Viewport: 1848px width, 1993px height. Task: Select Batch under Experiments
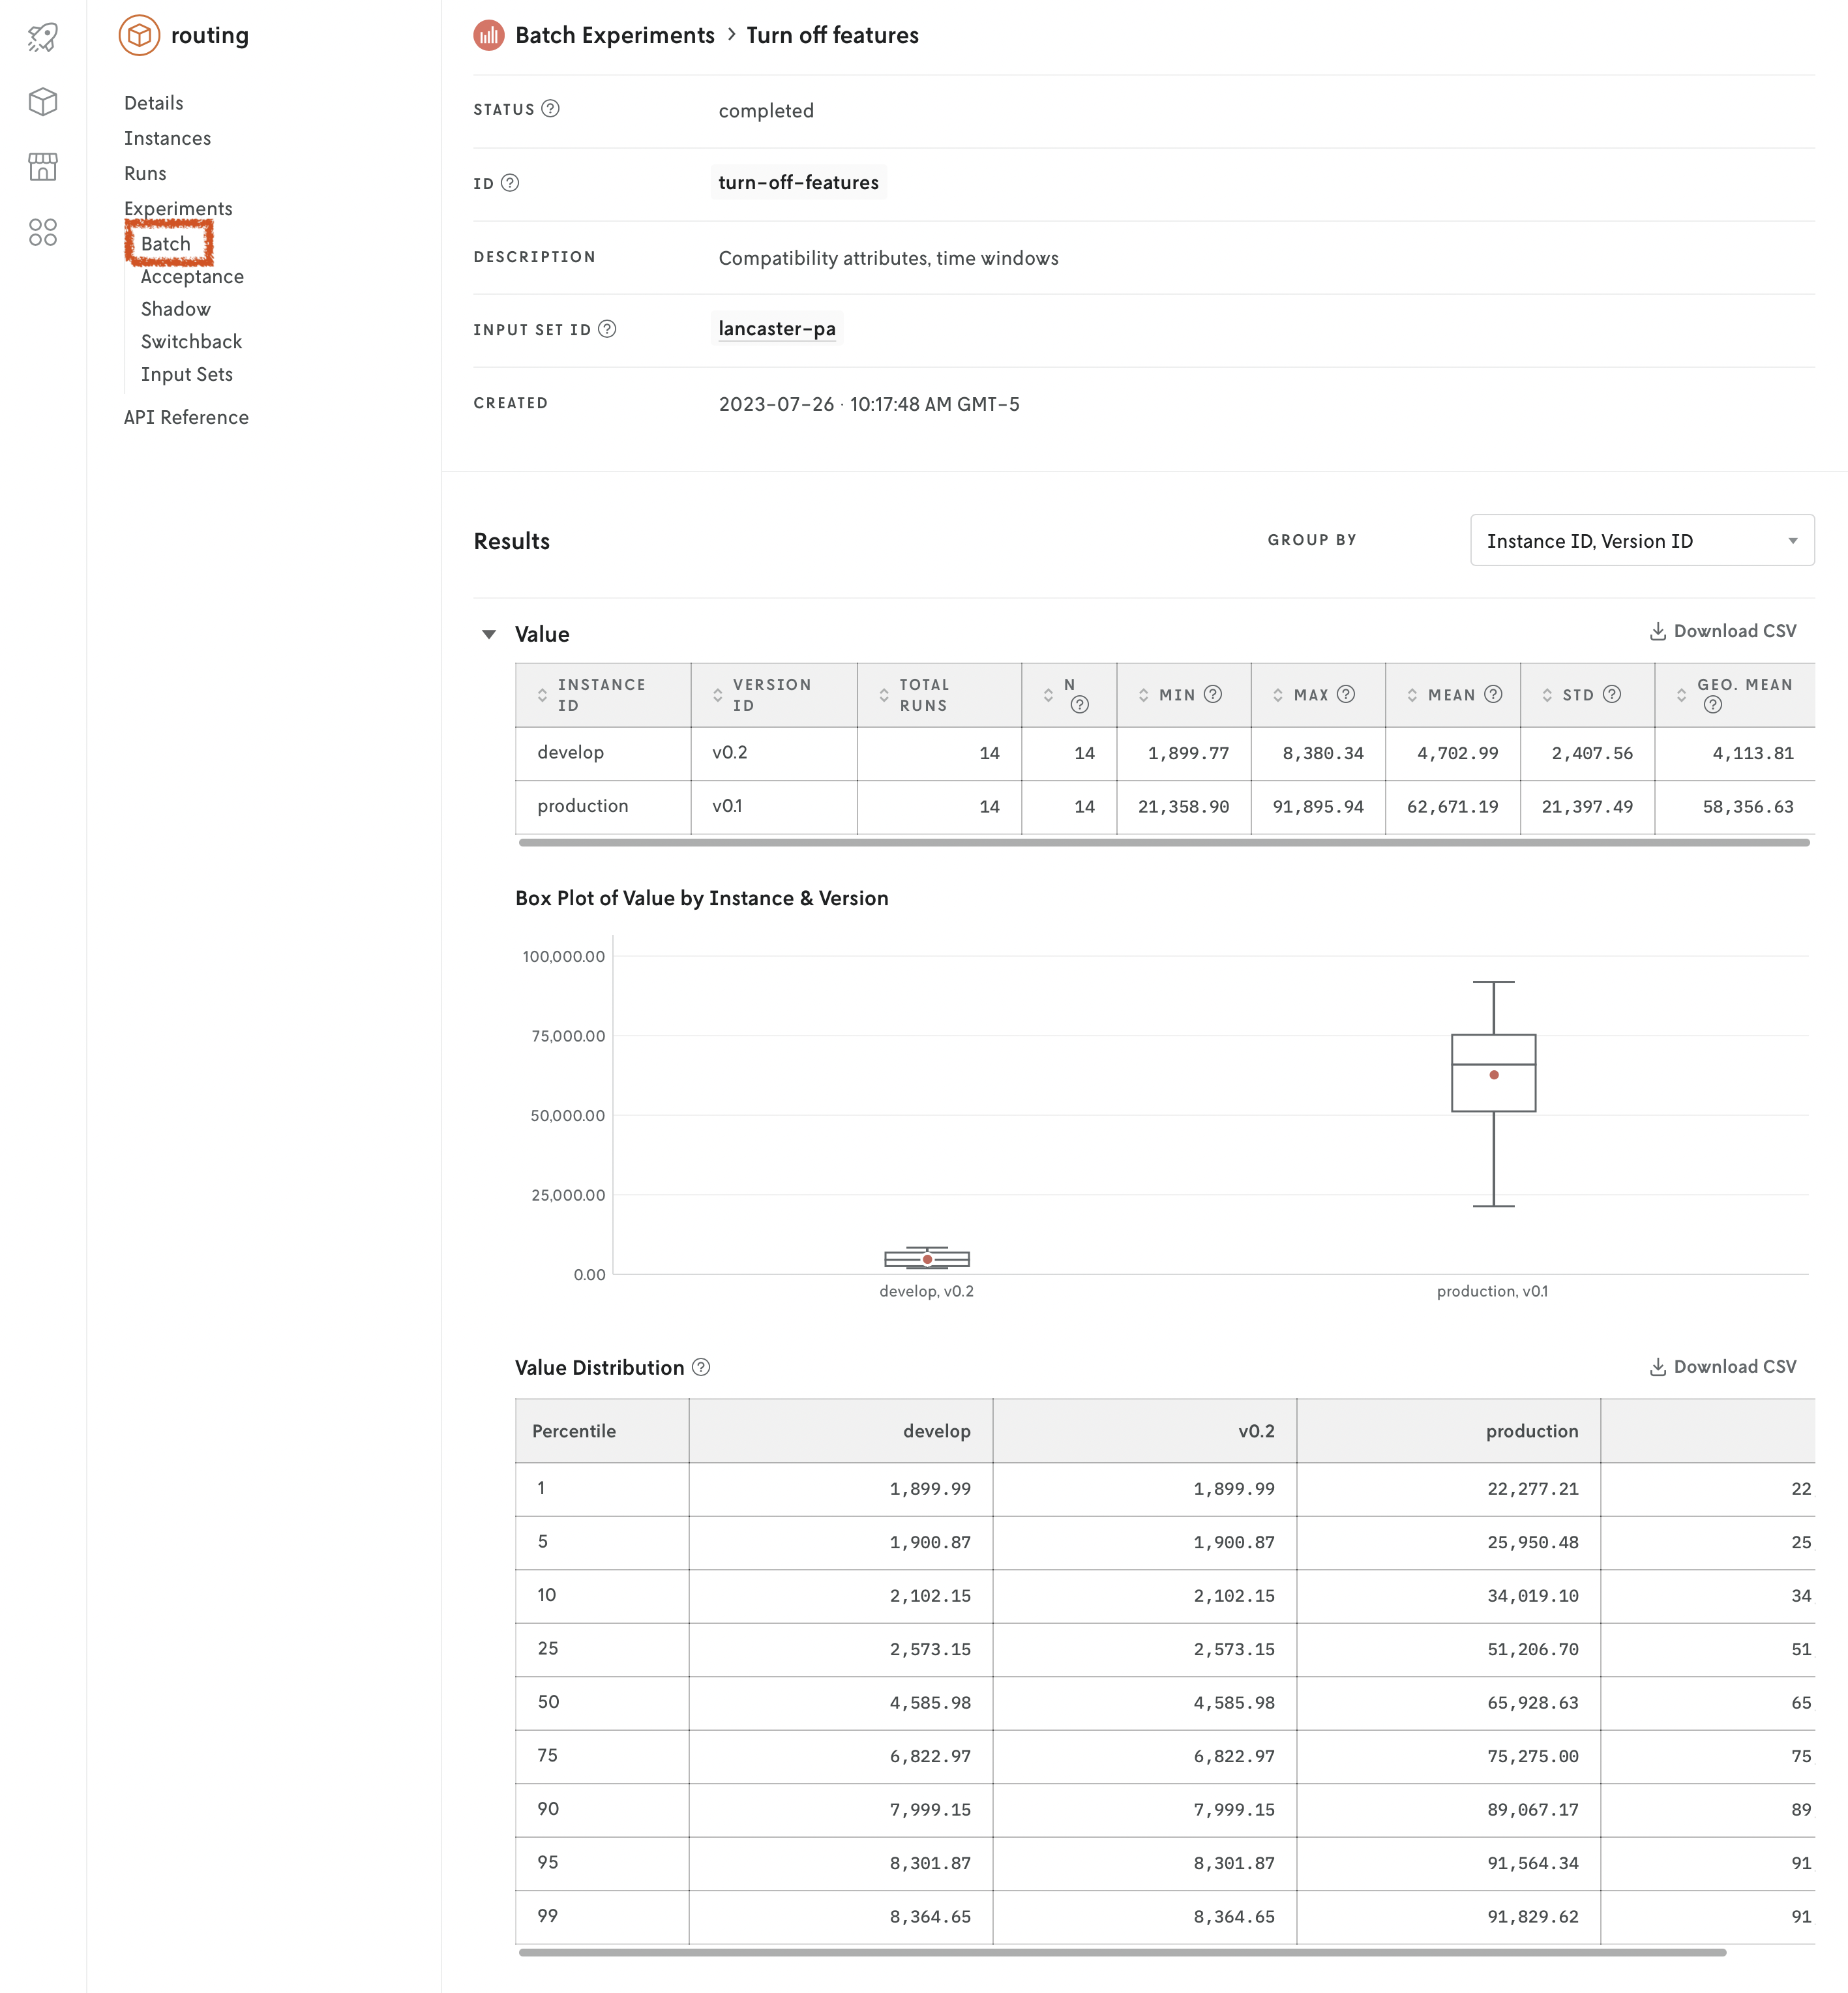point(165,243)
